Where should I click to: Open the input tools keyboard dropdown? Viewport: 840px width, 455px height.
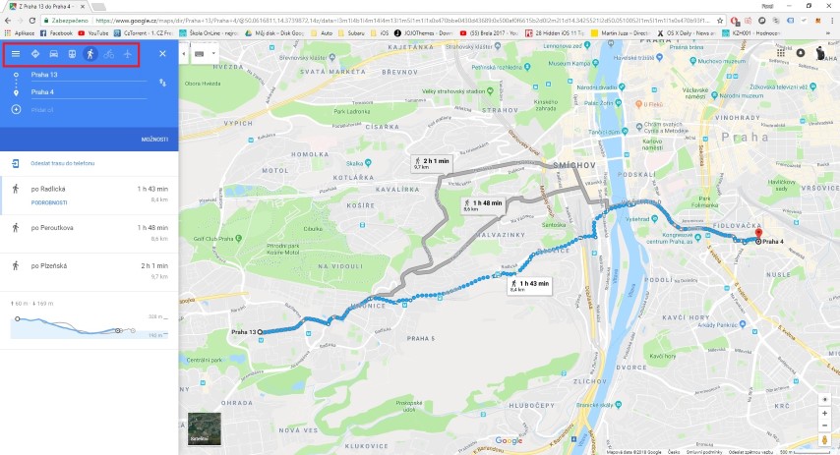(x=206, y=53)
